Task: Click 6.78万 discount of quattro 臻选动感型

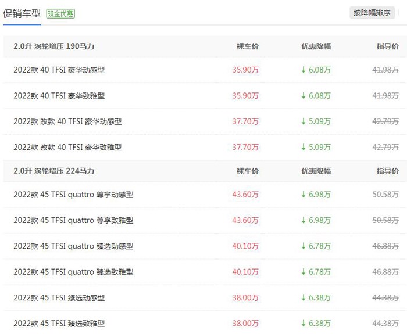Action: tap(316, 246)
